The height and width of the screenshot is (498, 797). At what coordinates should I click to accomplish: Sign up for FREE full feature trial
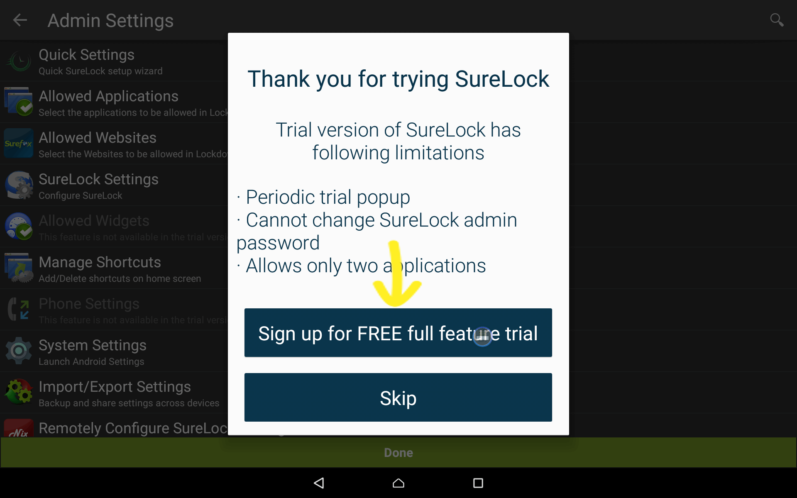pos(398,333)
